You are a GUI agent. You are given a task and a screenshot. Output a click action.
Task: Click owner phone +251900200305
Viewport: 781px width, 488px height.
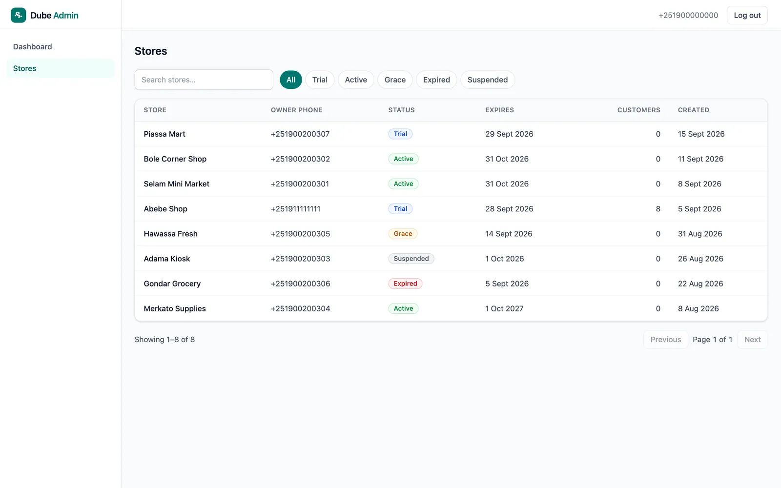[x=300, y=233]
